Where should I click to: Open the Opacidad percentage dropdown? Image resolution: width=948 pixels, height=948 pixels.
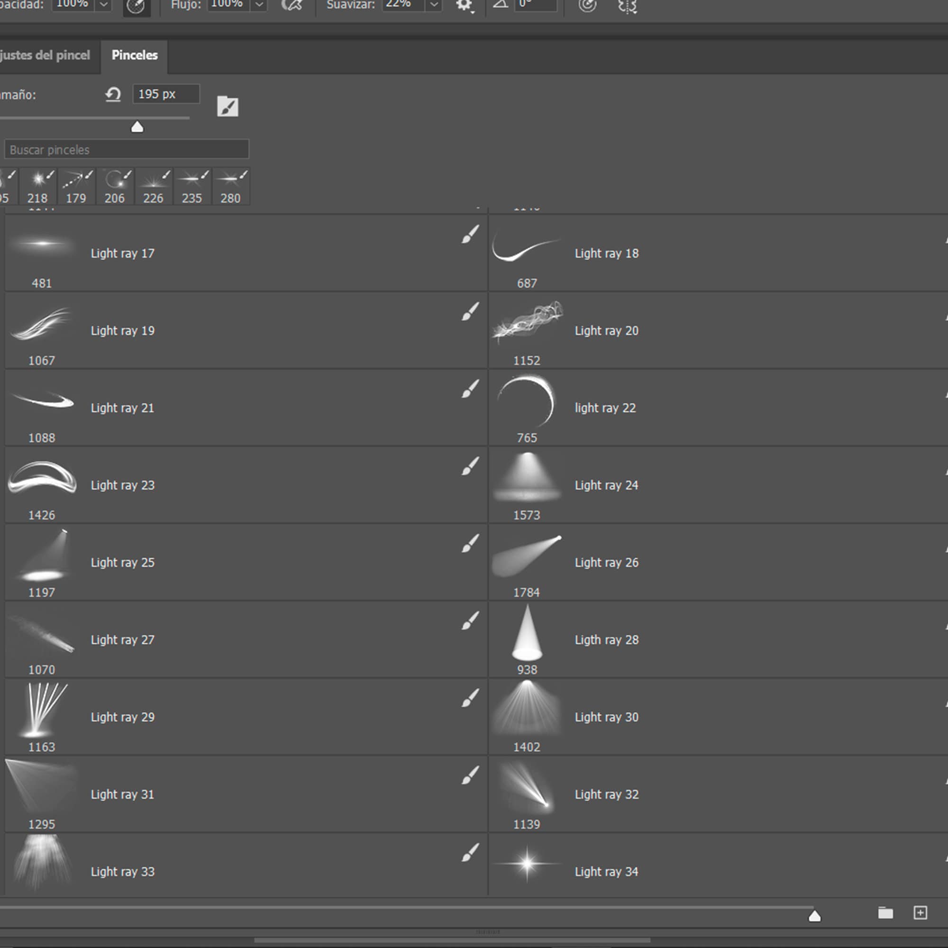coord(103,5)
